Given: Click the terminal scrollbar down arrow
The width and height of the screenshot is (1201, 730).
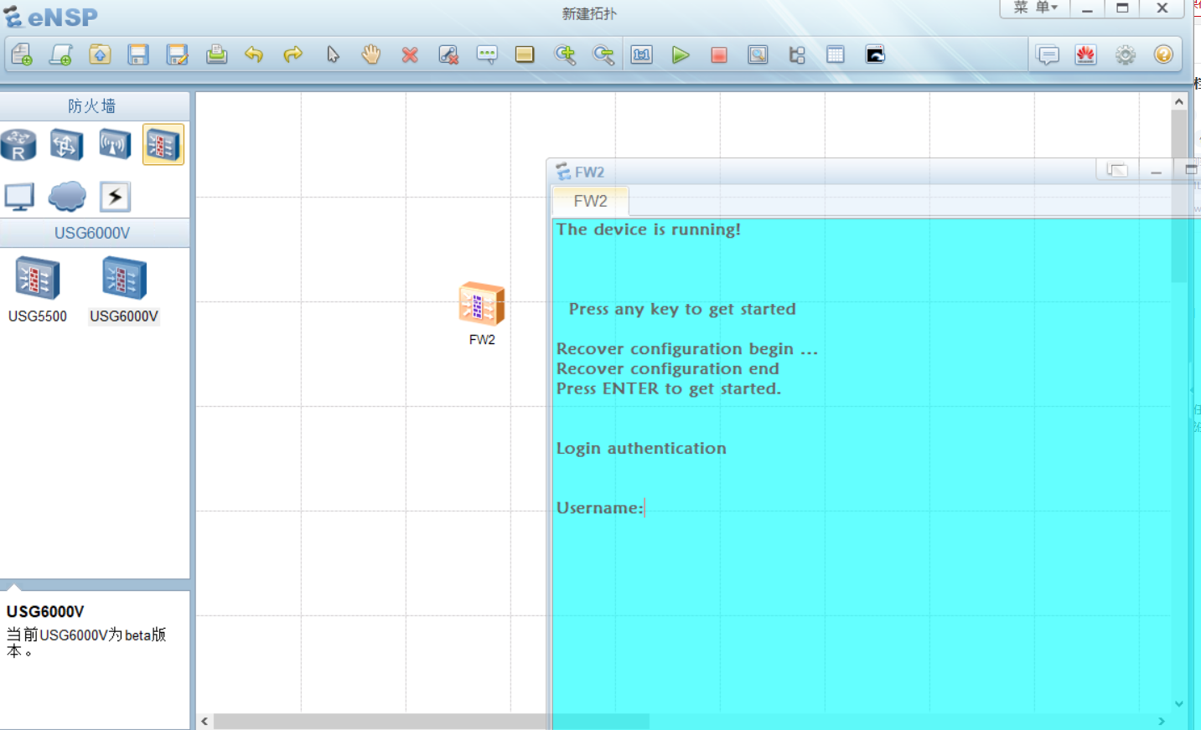Looking at the screenshot, I should pyautogui.click(x=1179, y=704).
